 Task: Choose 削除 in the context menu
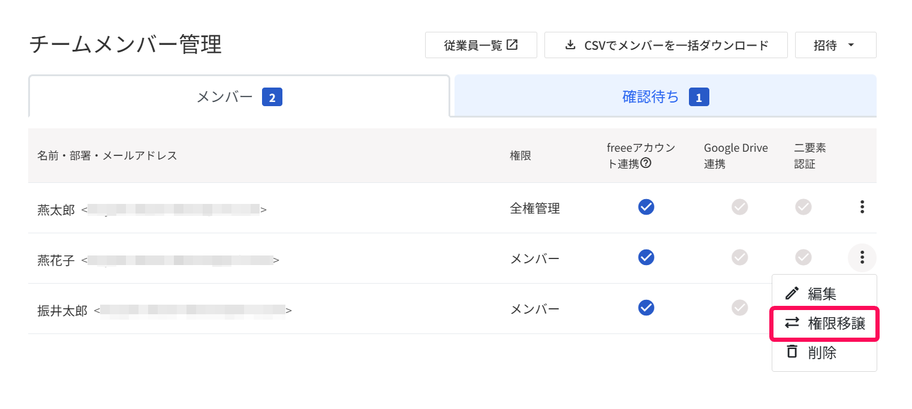(x=824, y=353)
